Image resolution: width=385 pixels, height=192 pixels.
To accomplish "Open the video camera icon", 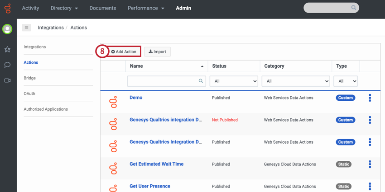I will 7,80.
